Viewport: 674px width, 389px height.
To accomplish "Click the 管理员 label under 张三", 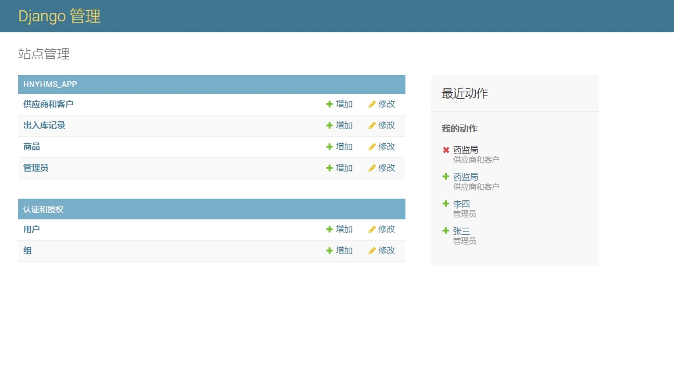I will pyautogui.click(x=465, y=241).
